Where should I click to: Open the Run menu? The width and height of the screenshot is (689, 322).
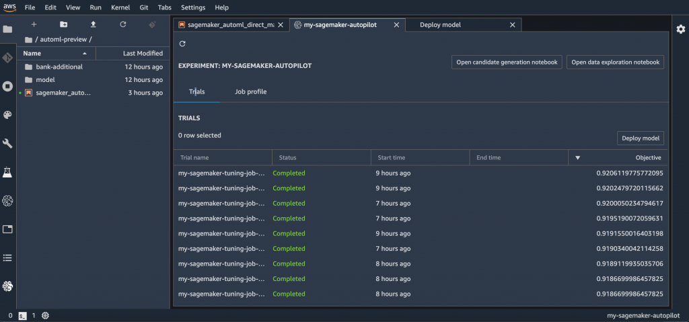pos(95,7)
